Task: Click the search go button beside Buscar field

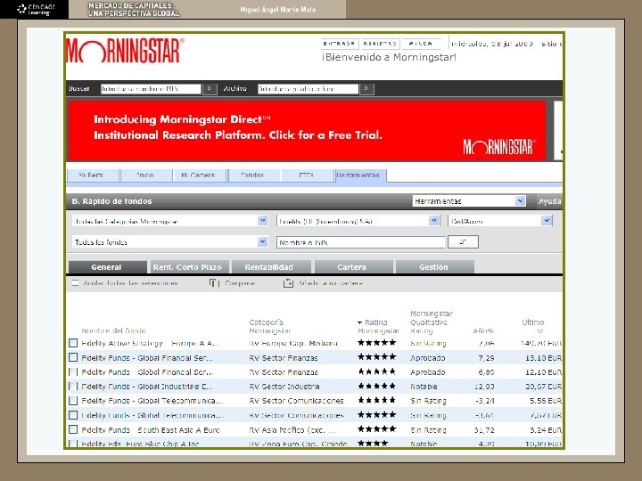Action: 210,89
